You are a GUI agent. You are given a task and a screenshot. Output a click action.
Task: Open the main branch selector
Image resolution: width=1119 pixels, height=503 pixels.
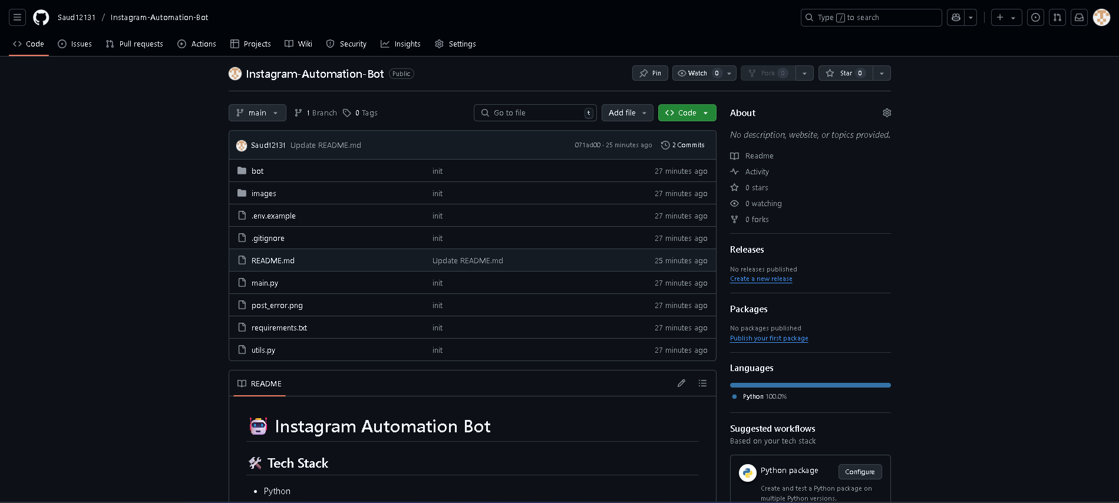point(258,112)
